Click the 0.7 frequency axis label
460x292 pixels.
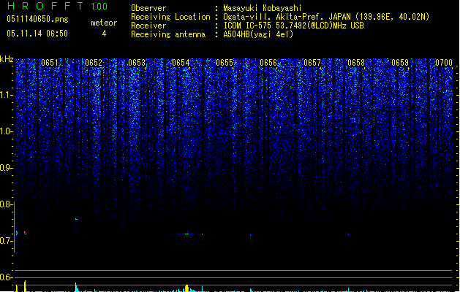(6, 241)
